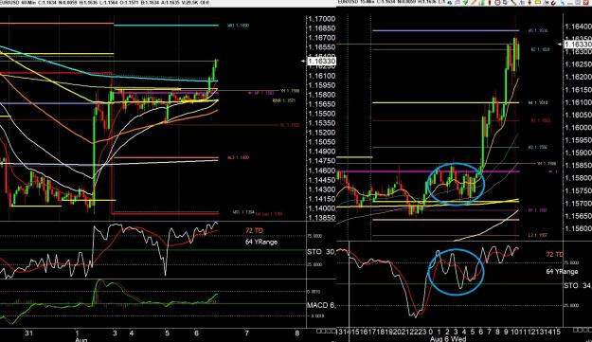The height and width of the screenshot is (342, 592).
Task: Click the 64 YRange label in the right chart
Action: 562,271
